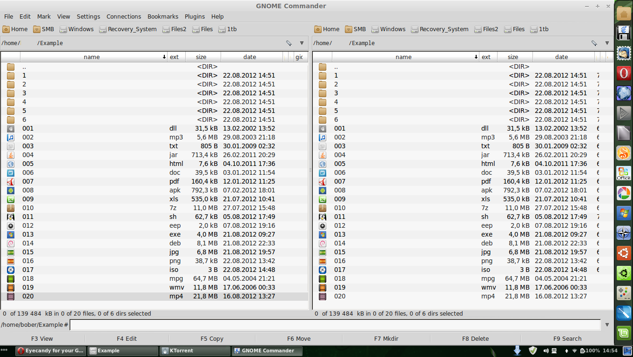Sort left panel by ext column
Screen dimensions: 633x357
[176, 57]
